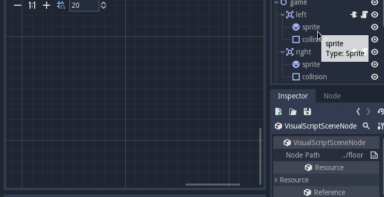Image resolution: width=384 pixels, height=197 pixels.
Task: Go to previous edited object
Action: (x=358, y=112)
